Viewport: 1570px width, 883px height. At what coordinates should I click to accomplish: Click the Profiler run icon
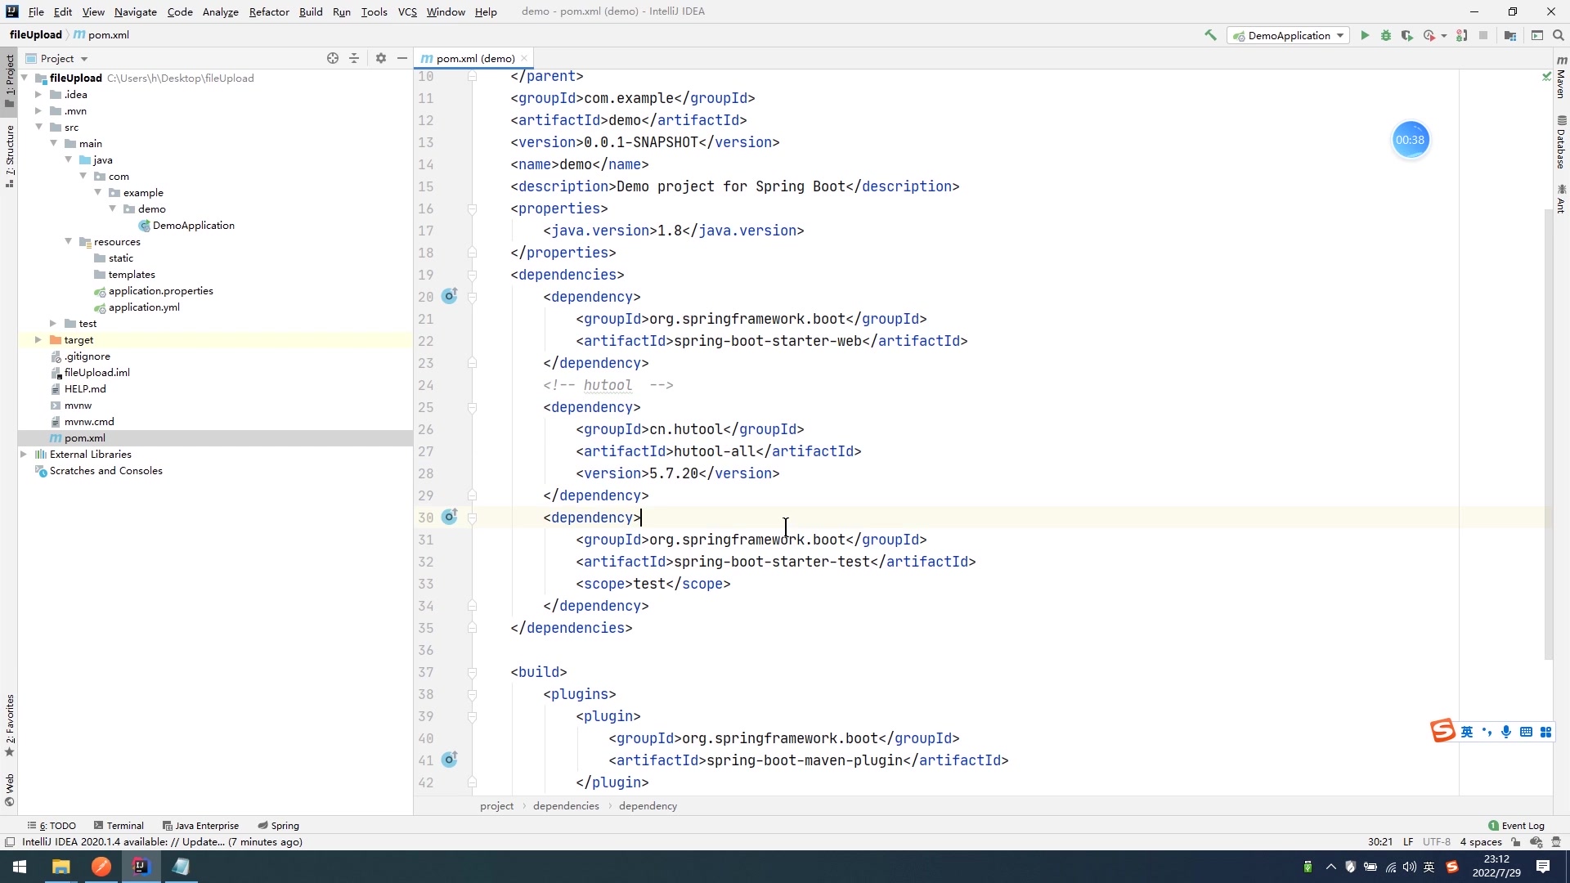pos(1429,35)
